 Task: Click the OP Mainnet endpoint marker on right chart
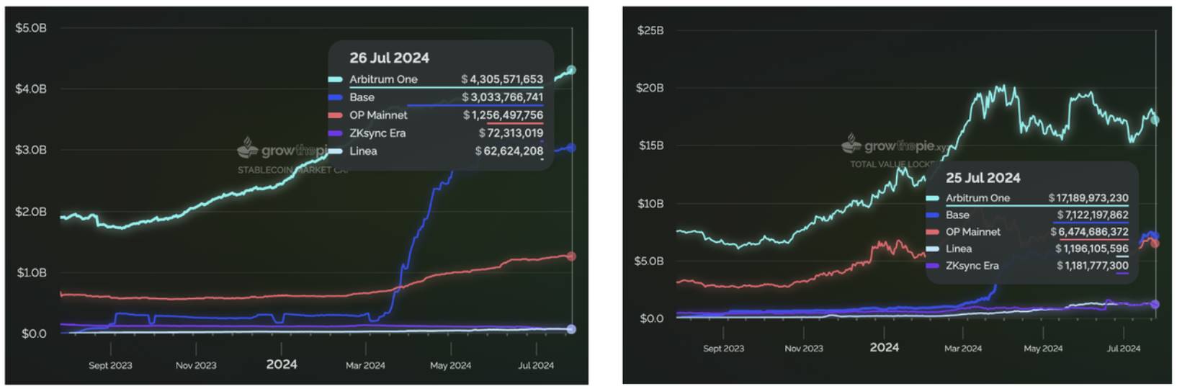tap(1155, 243)
